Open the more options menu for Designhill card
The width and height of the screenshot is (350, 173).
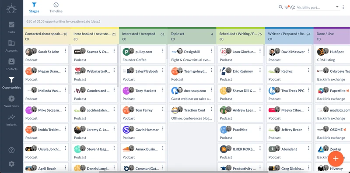(x=211, y=51)
